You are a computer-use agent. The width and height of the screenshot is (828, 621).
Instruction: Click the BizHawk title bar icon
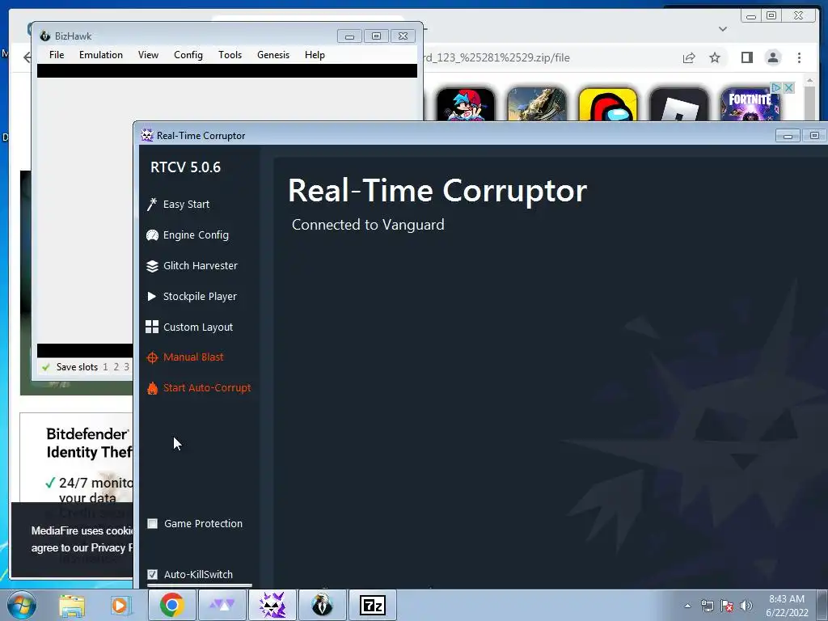click(x=45, y=36)
